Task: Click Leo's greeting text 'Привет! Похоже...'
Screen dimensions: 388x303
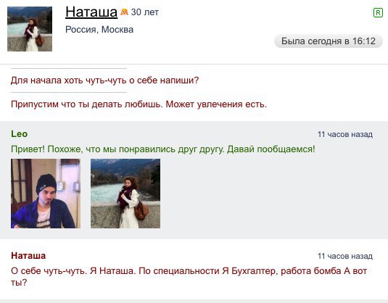Action: (163, 149)
